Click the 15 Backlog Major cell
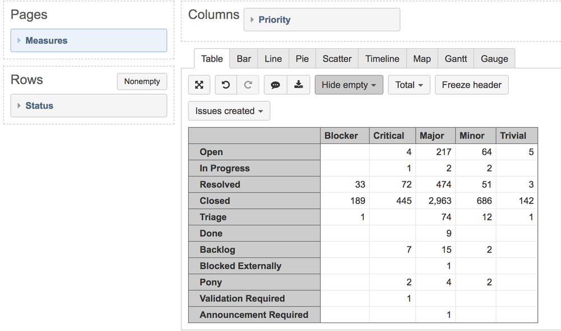Screen dimensions: 561x331 pyautogui.click(x=435, y=250)
